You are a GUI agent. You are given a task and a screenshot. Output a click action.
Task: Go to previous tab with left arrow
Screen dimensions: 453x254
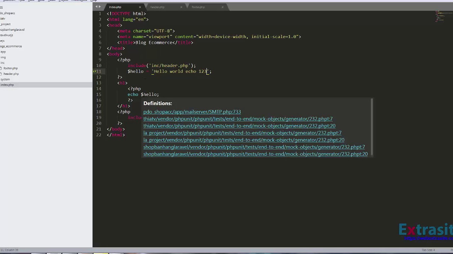click(x=96, y=7)
